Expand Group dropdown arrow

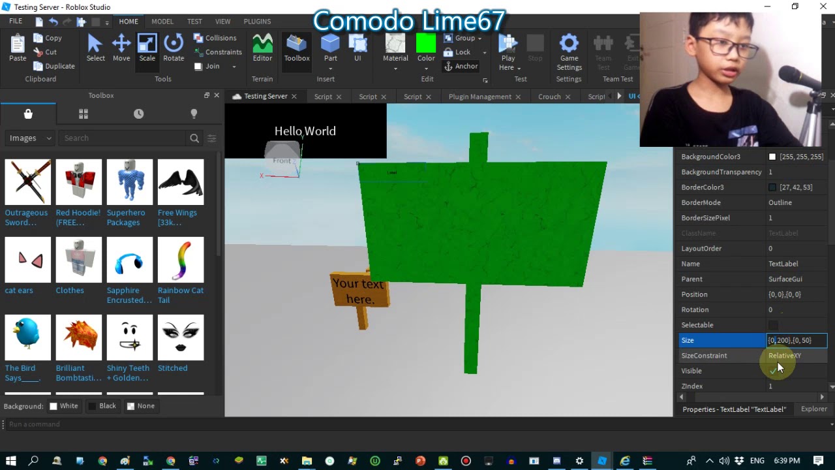[480, 39]
